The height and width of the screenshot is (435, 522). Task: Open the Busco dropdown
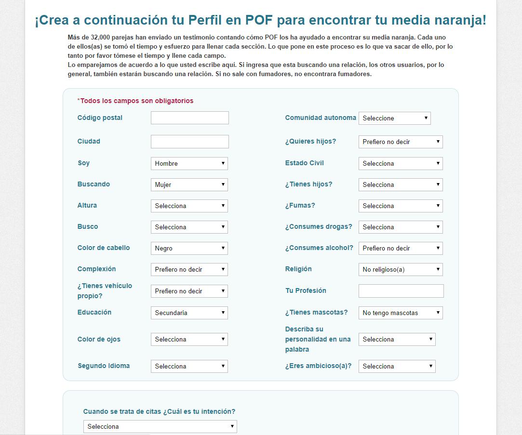point(189,227)
